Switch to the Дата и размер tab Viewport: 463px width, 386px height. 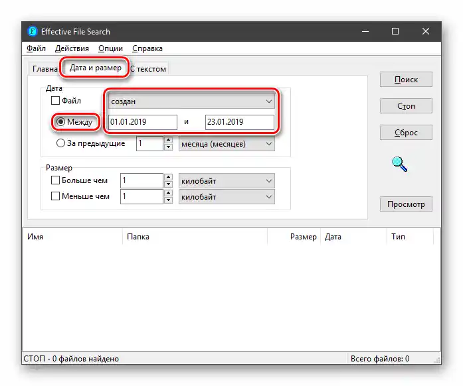pos(95,68)
